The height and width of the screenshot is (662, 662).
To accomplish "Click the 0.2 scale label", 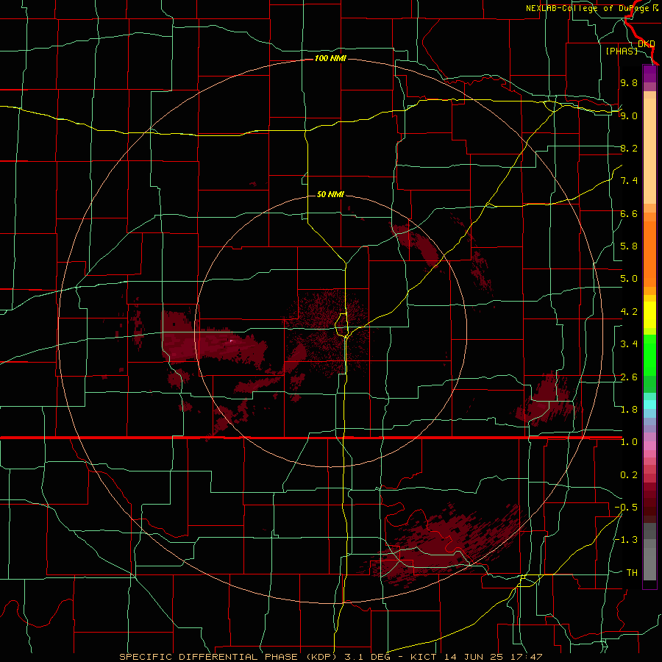I will (x=629, y=475).
